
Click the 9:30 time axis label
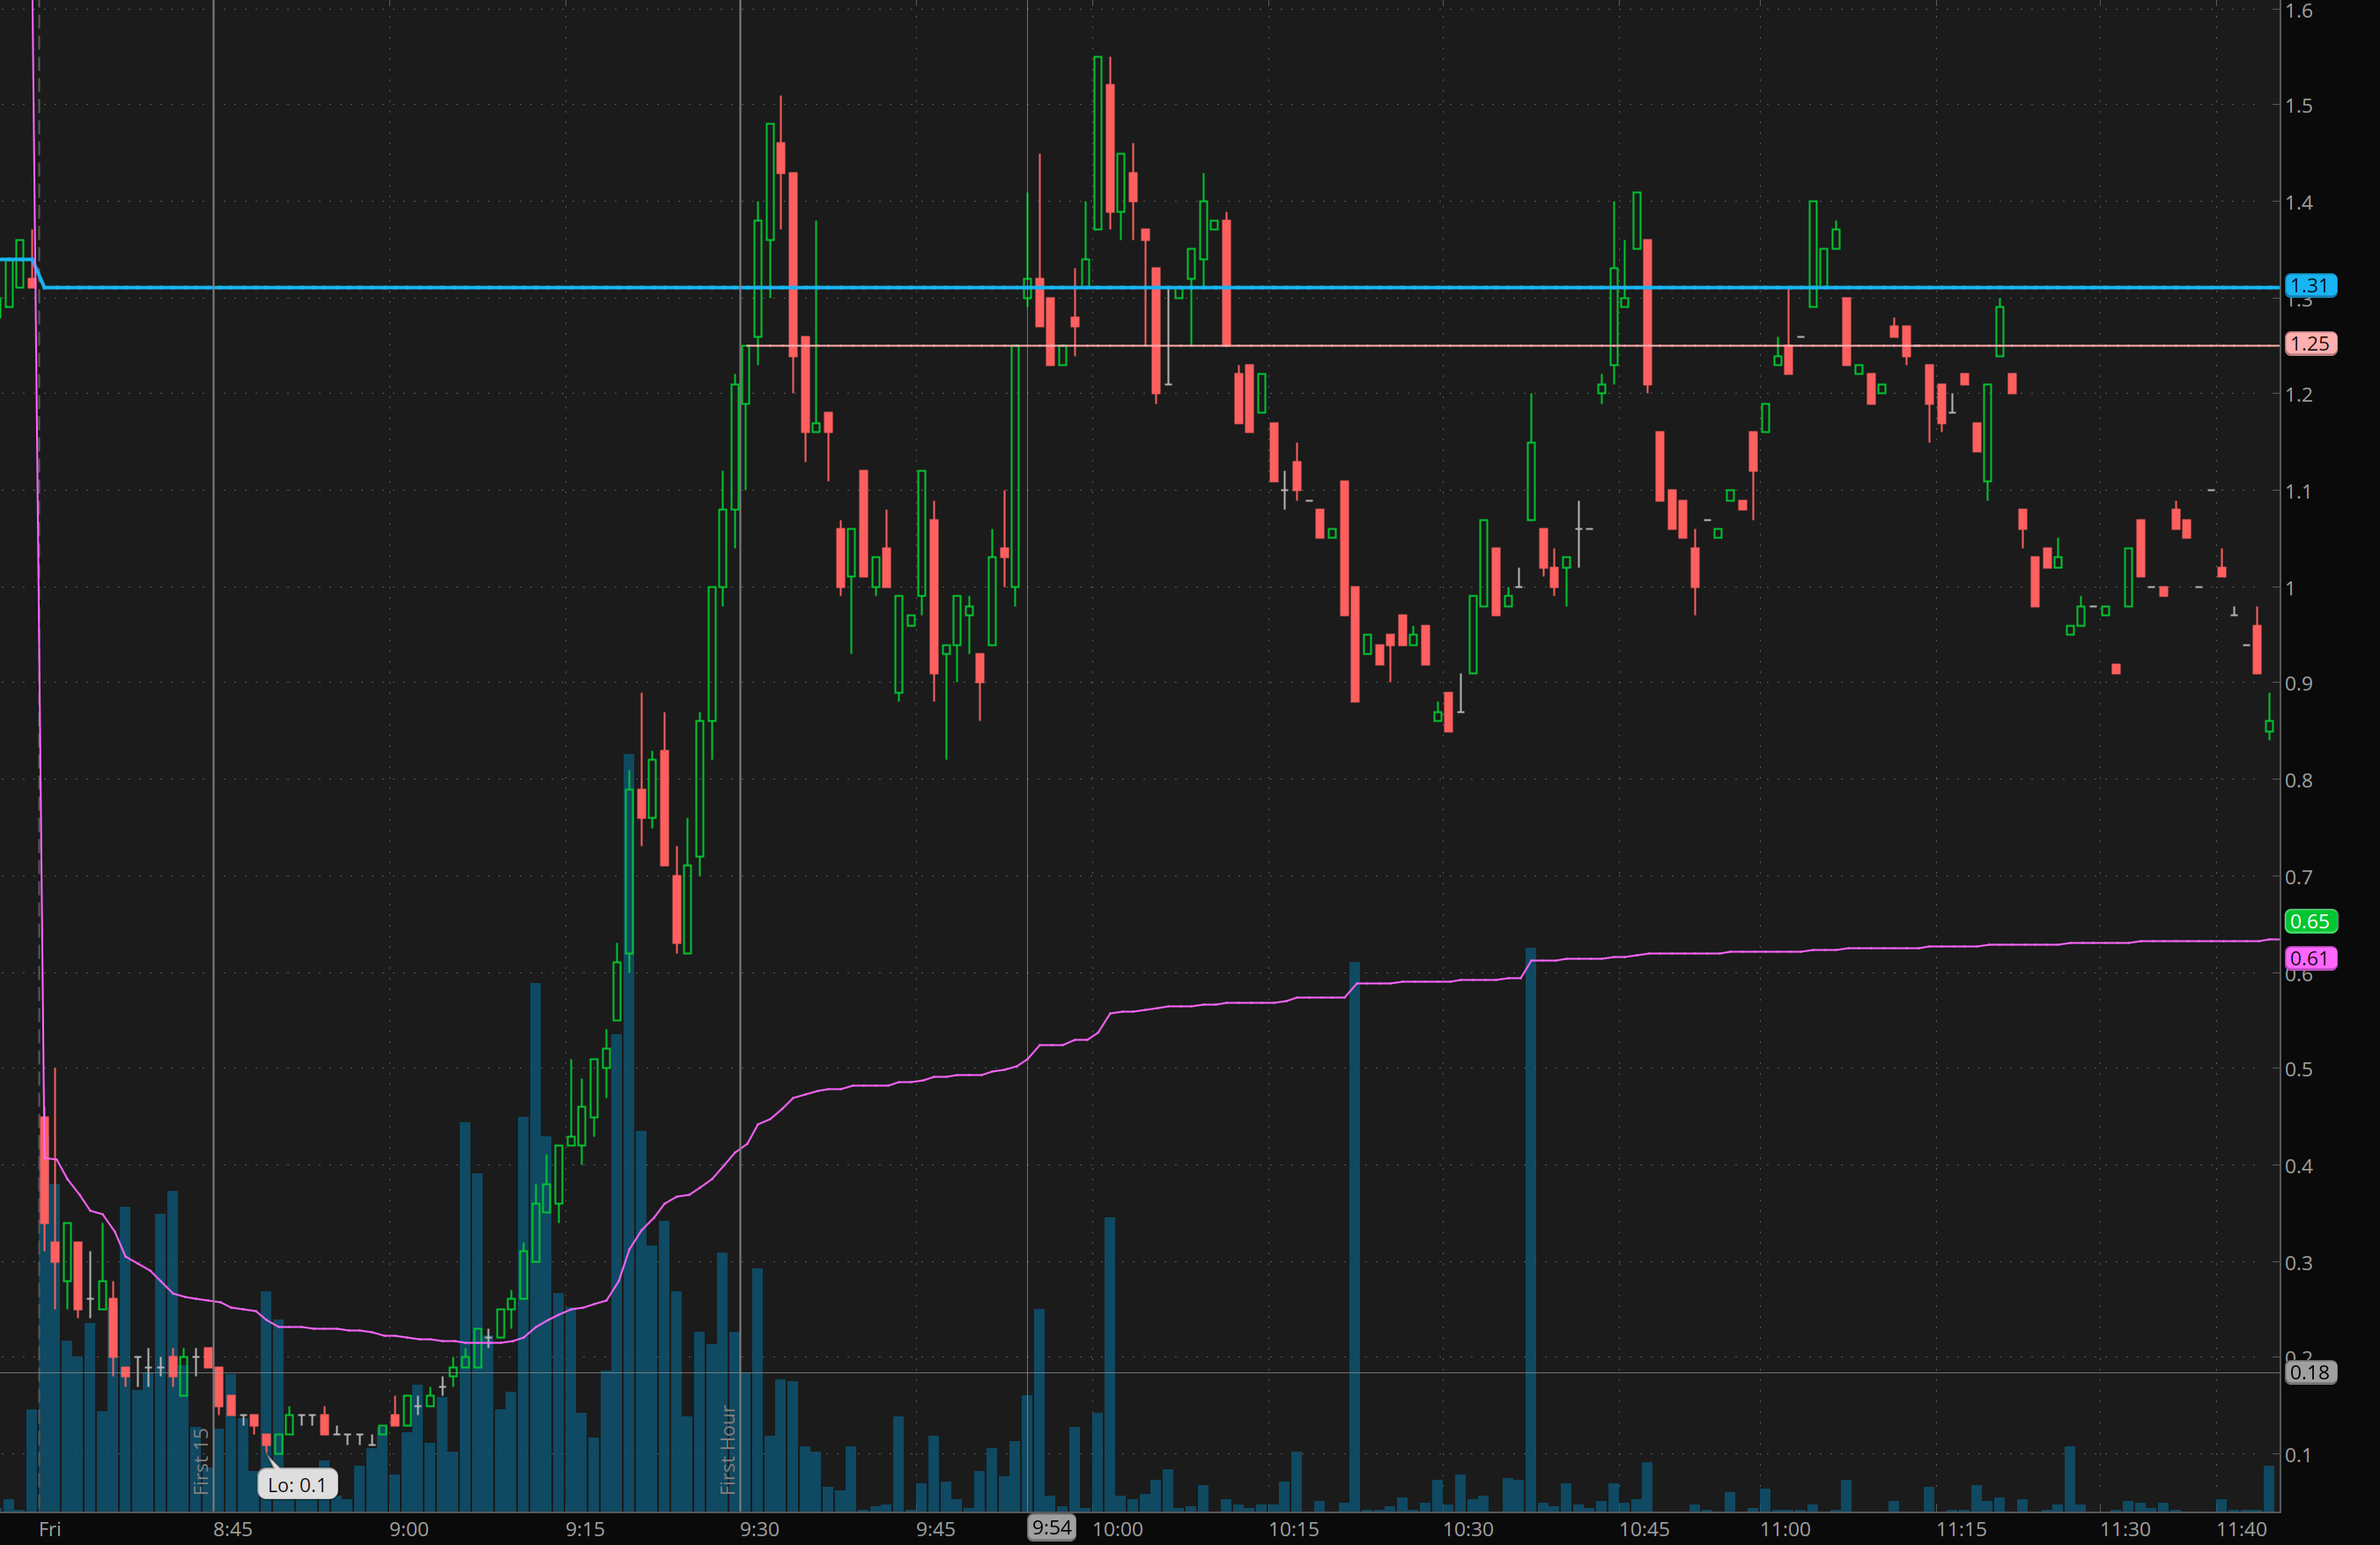click(759, 1529)
